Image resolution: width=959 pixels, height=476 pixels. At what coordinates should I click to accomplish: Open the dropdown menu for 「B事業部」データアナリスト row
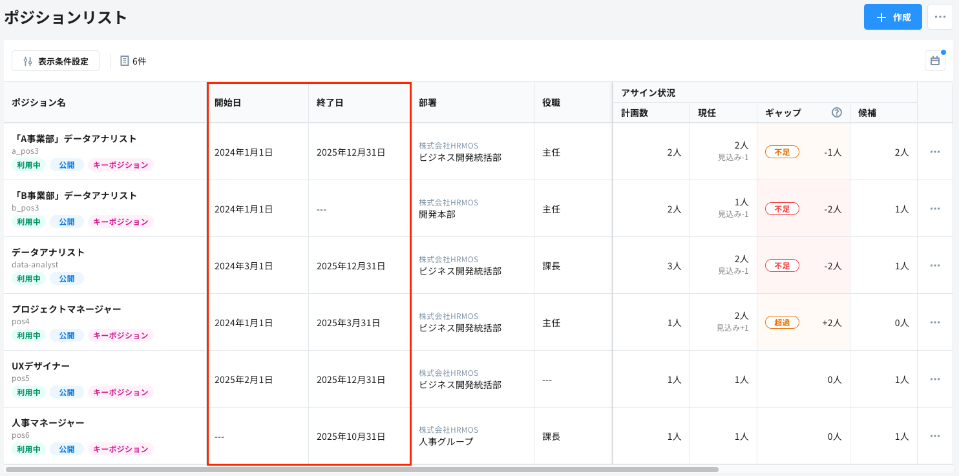coord(934,208)
